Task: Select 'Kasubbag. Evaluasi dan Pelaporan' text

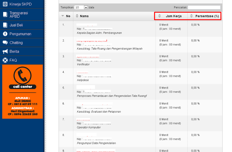Action: 99,112
